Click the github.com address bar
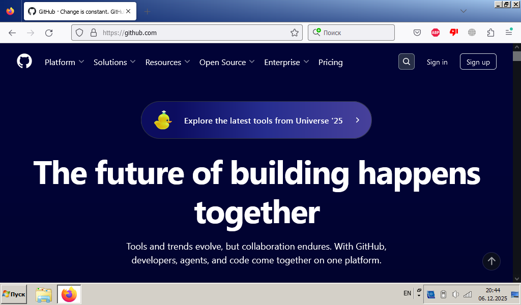The height and width of the screenshot is (305, 521). click(x=193, y=33)
